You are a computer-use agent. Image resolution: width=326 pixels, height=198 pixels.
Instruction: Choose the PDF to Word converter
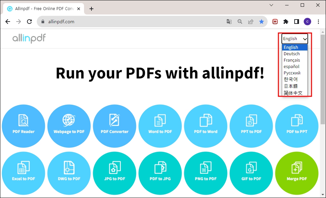pos(206,126)
